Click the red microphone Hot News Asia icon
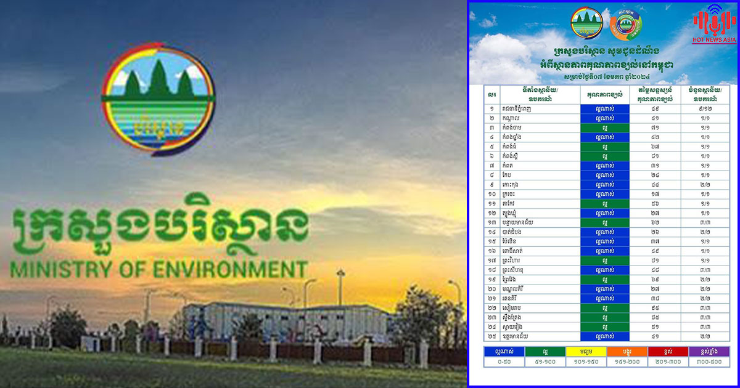The height and width of the screenshot is (388, 740). [714, 20]
